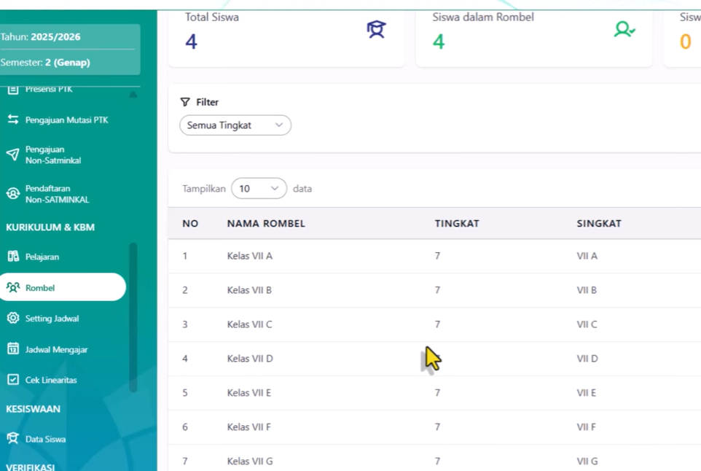
Task: Open Setting Jadwal via its gear icon
Action: (13, 319)
